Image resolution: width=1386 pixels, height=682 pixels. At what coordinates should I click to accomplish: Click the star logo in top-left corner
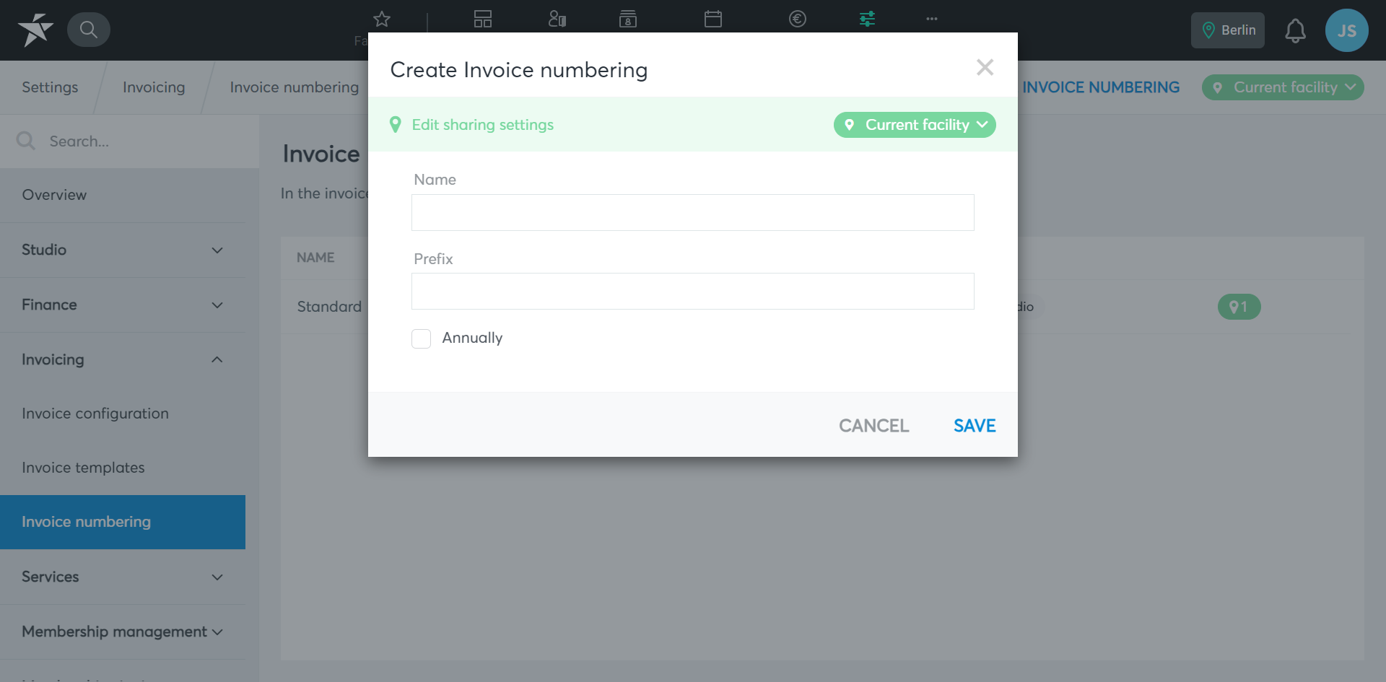point(35,30)
